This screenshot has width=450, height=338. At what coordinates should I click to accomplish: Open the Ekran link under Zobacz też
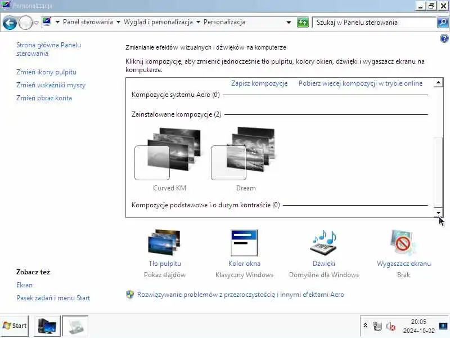(x=24, y=285)
